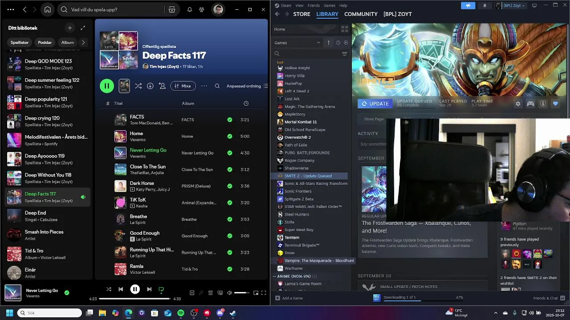Toggle repeat in the Spotify player bar

[161, 289]
